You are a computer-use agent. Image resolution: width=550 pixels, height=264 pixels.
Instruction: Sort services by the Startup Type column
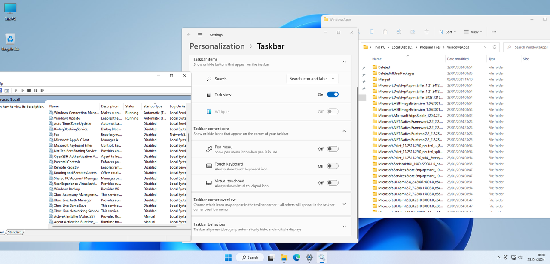(x=153, y=106)
